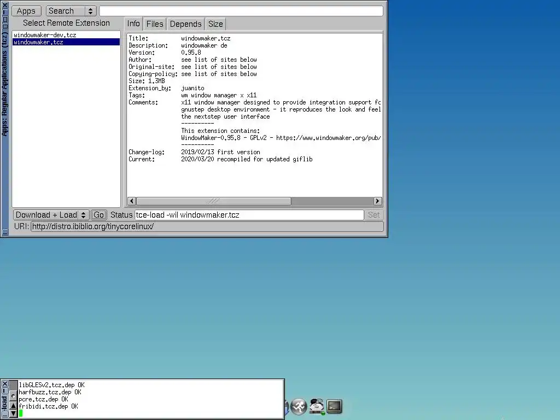Click the search text field at the top
The width and height of the screenshot is (560, 420).
(241, 11)
